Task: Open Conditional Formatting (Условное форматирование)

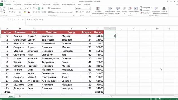Action: pyautogui.click(x=98, y=10)
